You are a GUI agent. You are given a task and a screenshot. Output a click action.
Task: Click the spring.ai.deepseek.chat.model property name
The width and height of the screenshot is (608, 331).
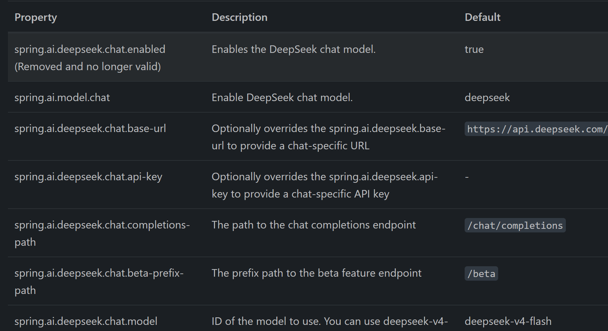click(x=86, y=321)
